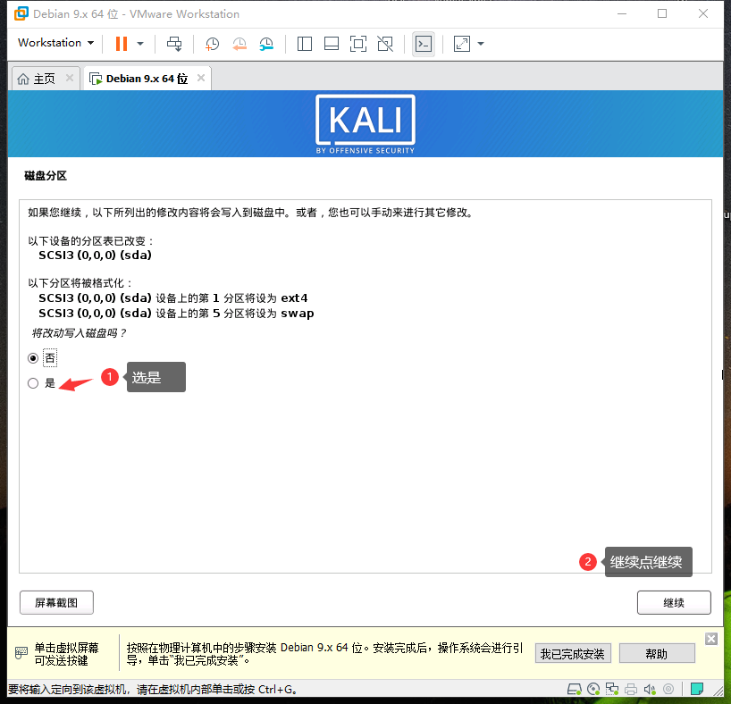The image size is (731, 704).
Task: Click the KALI logo banner
Action: pos(365,124)
